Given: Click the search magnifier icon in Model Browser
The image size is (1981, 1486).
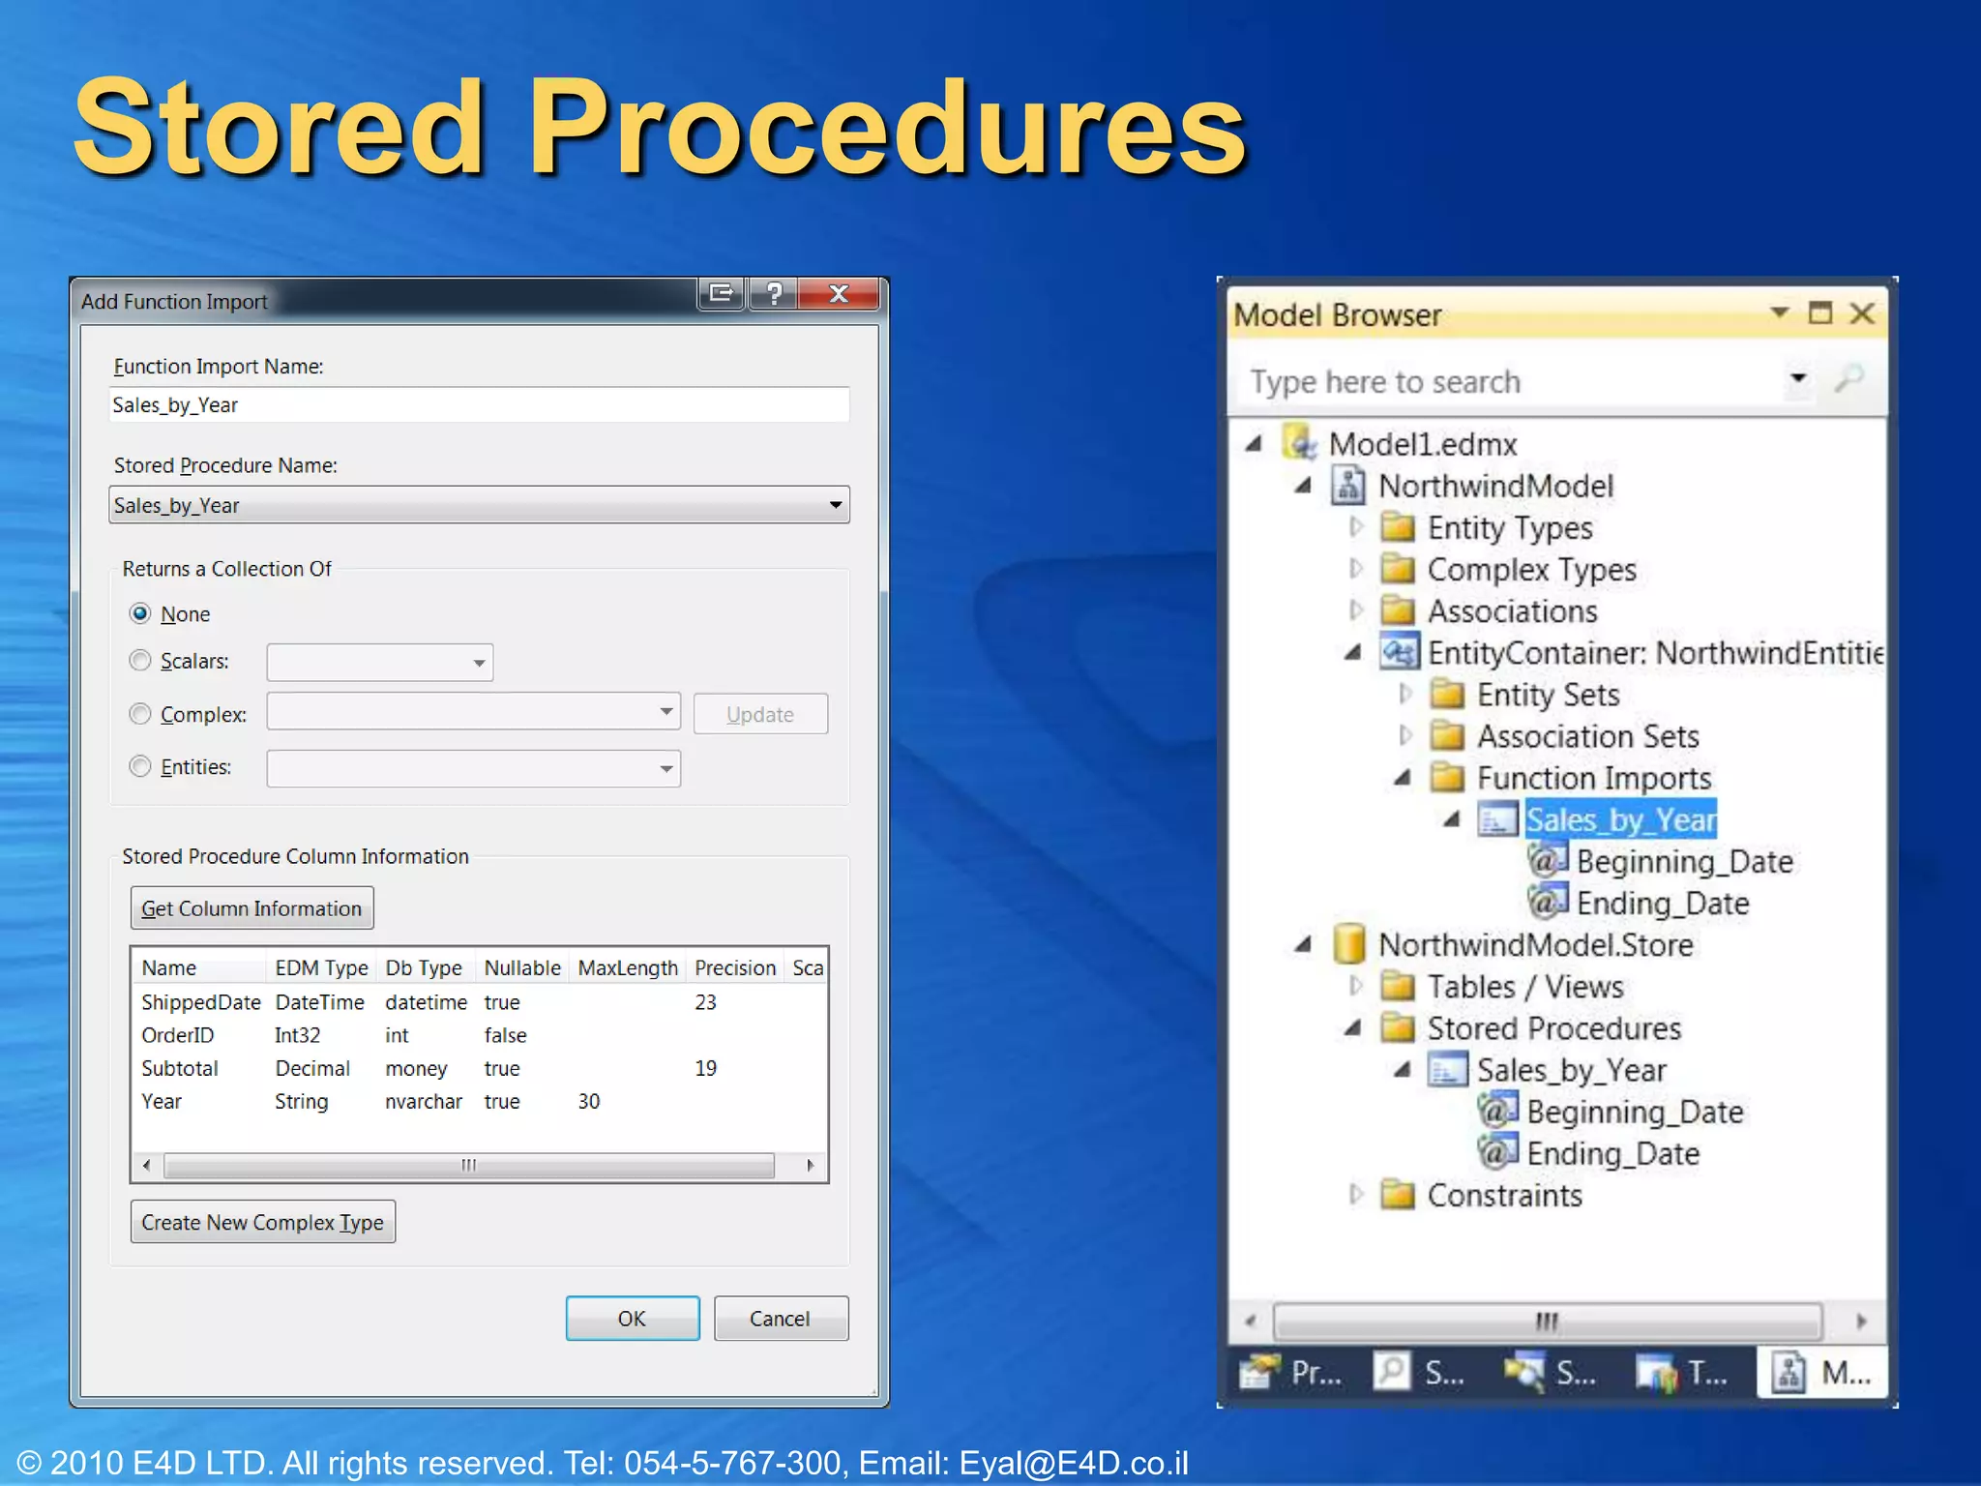Looking at the screenshot, I should tap(1849, 378).
